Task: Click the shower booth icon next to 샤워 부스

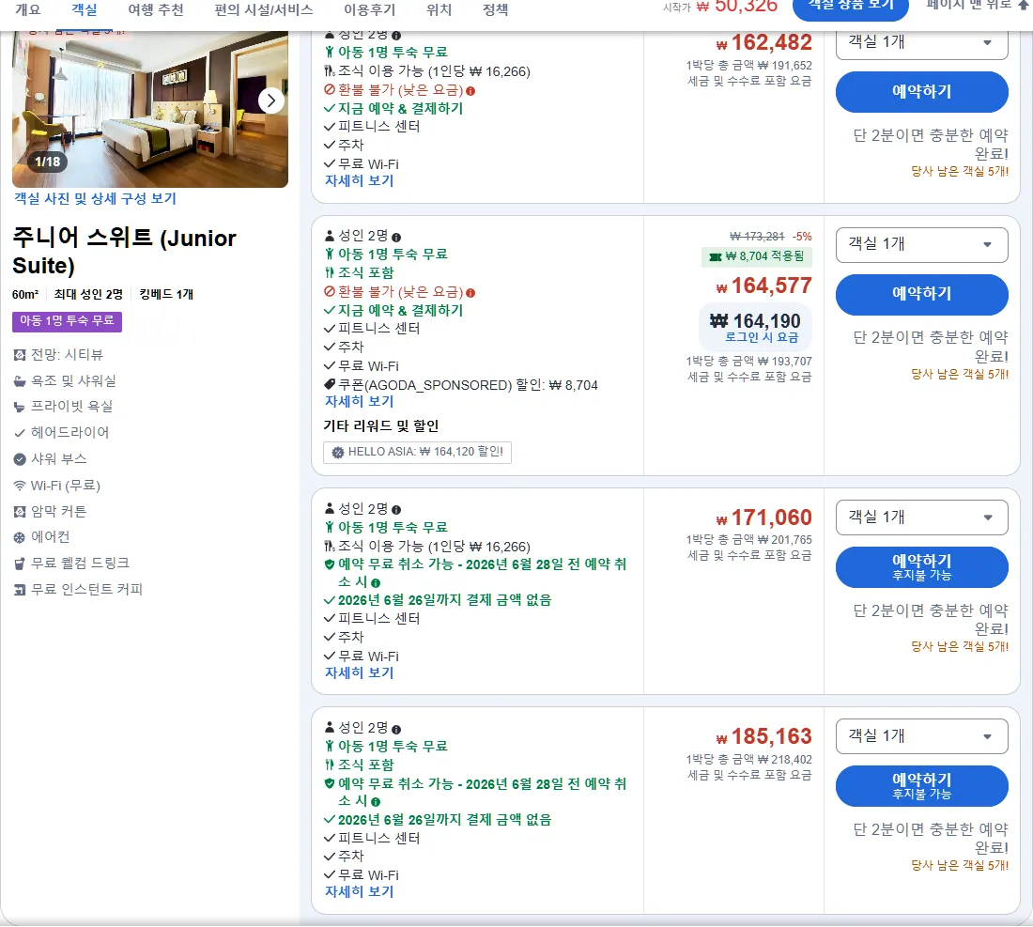Action: pos(20,459)
